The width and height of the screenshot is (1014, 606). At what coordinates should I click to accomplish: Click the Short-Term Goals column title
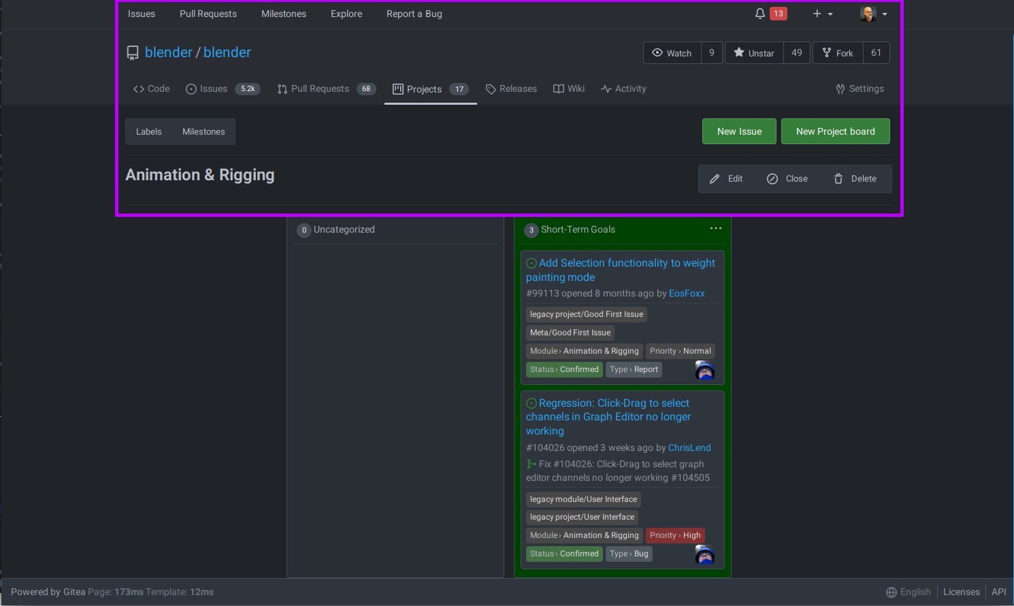pyautogui.click(x=578, y=229)
